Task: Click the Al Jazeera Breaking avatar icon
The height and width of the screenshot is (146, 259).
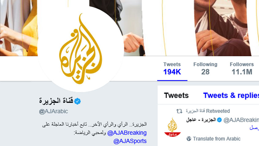Action: 173,127
